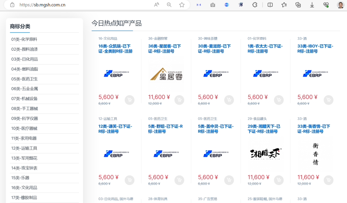Open product link 5类-野妞-已下证
The height and width of the screenshot is (203, 347).
pos(165,129)
